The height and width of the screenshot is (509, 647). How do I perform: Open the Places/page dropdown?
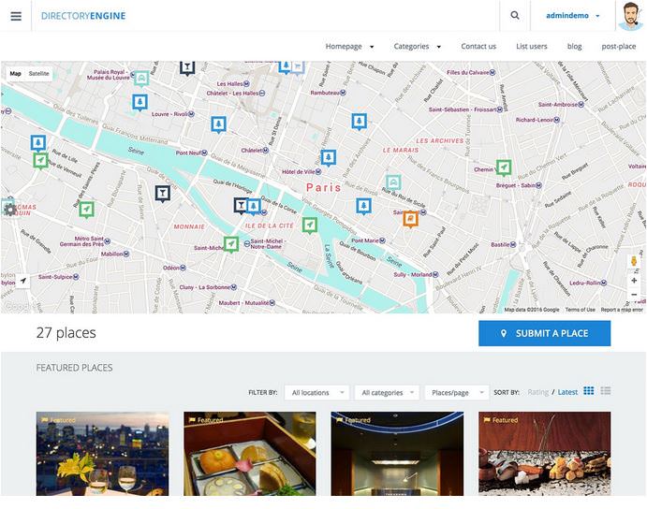pyautogui.click(x=457, y=393)
